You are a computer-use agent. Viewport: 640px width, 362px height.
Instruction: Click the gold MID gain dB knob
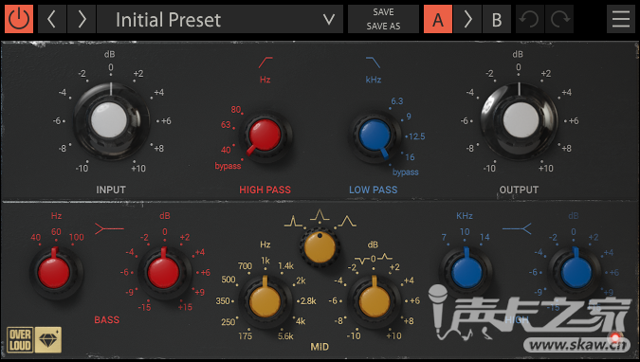(375, 301)
